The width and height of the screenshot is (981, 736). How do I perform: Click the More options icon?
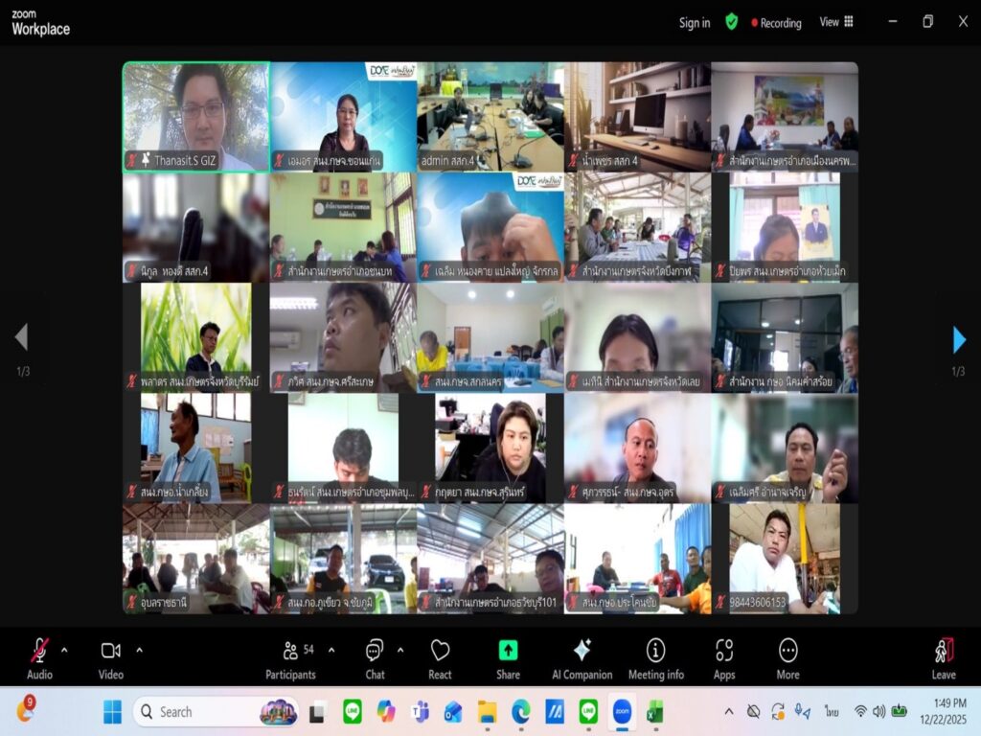(x=787, y=652)
